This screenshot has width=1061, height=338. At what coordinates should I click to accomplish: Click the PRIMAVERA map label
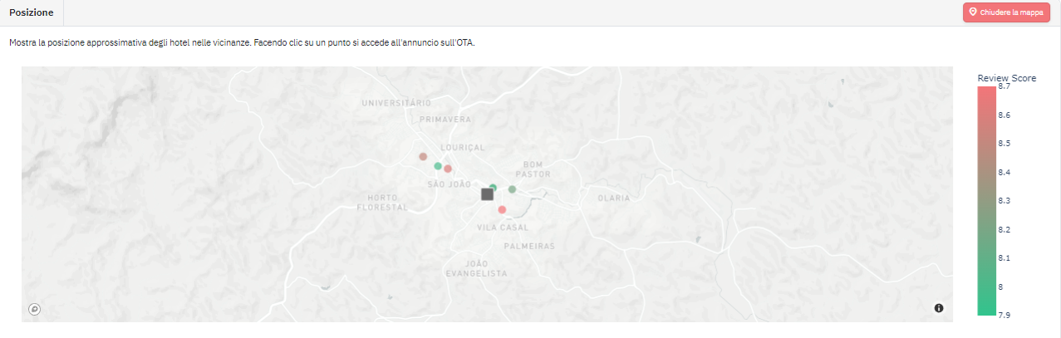pos(446,120)
